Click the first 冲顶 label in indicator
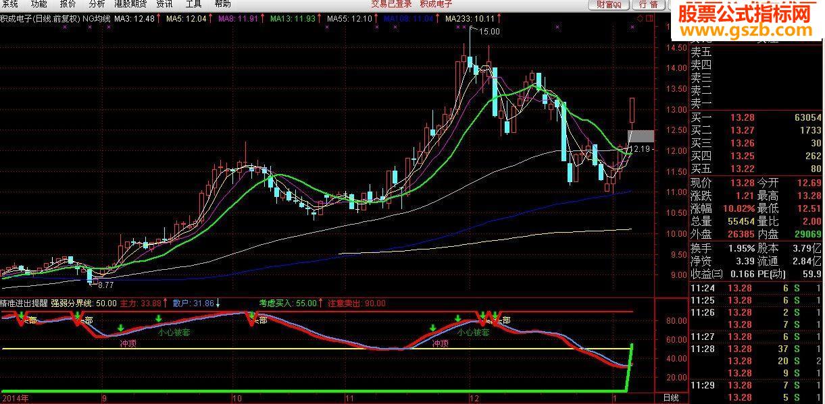825x404 pixels. point(128,343)
